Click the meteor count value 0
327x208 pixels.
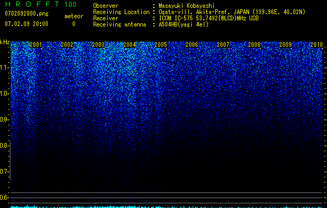point(74,24)
